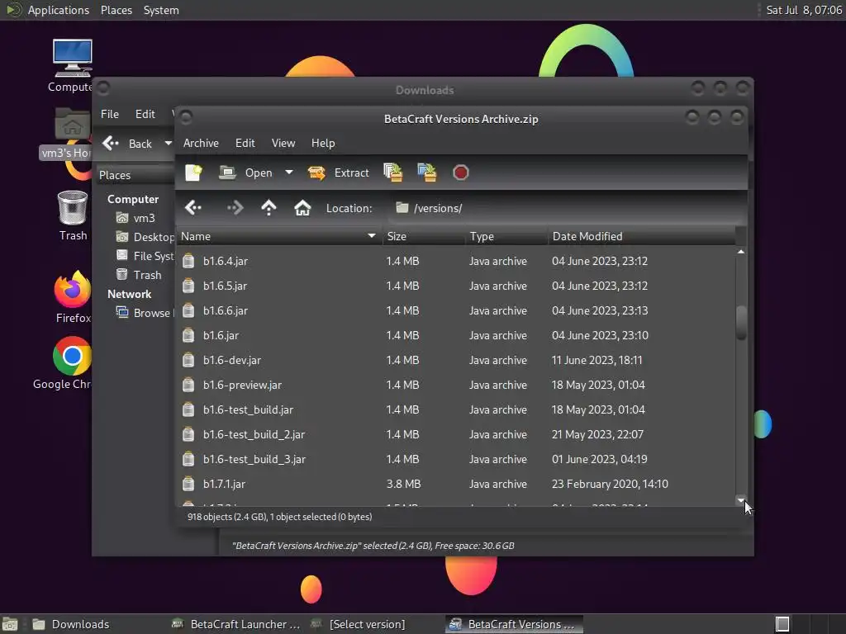Image resolution: width=846 pixels, height=634 pixels.
Task: Open the Help menu
Action: 323,143
